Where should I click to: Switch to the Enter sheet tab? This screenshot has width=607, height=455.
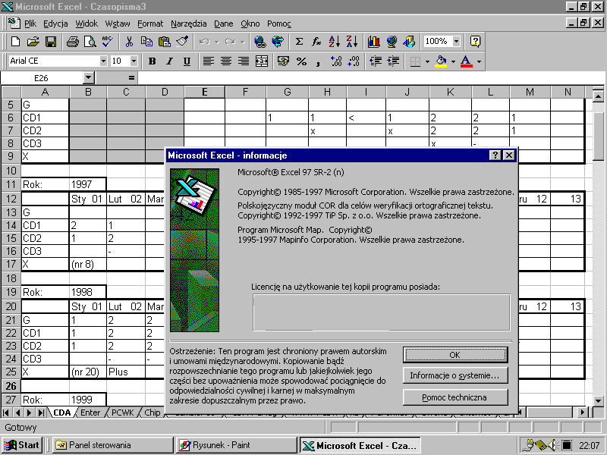click(90, 413)
